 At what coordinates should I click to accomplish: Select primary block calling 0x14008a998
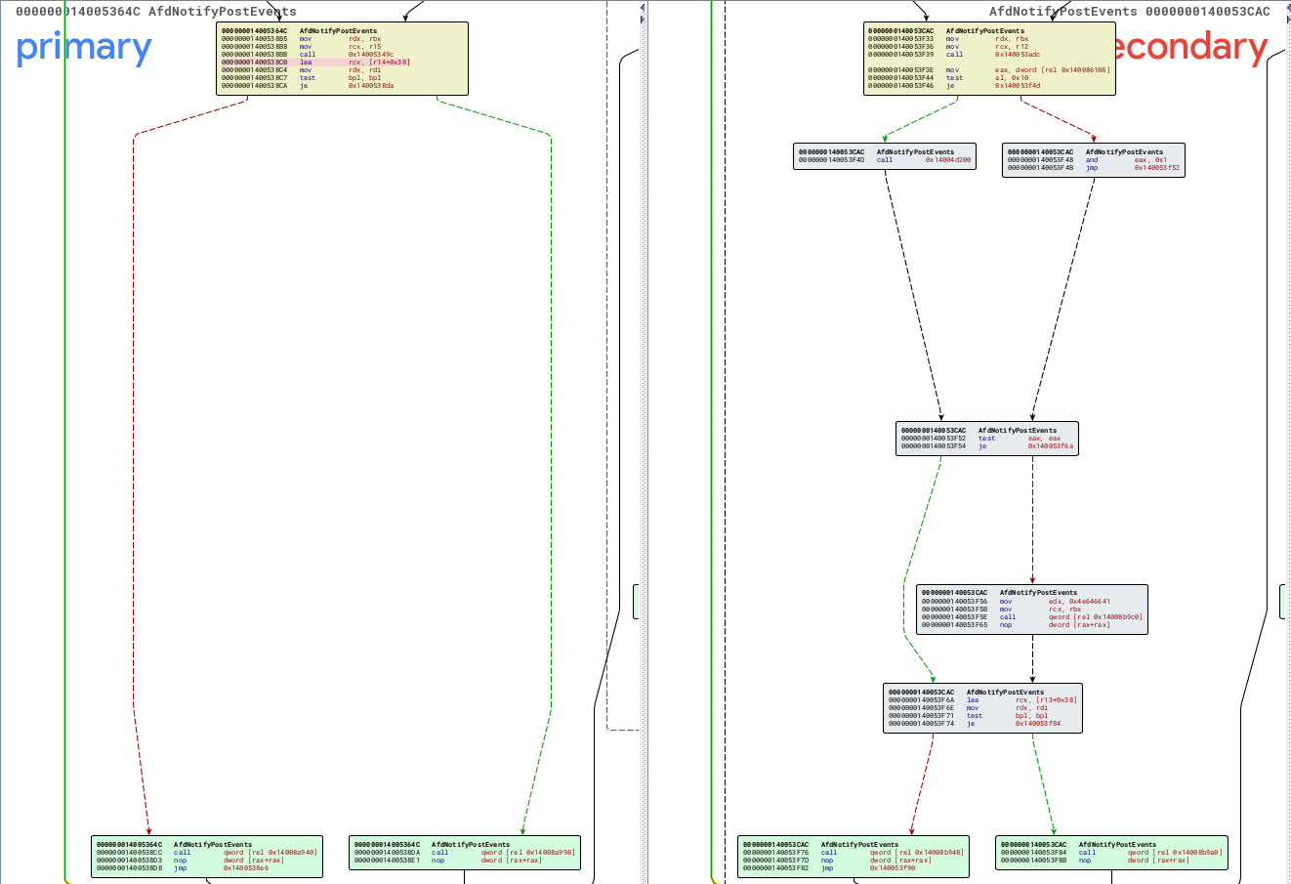[464, 853]
